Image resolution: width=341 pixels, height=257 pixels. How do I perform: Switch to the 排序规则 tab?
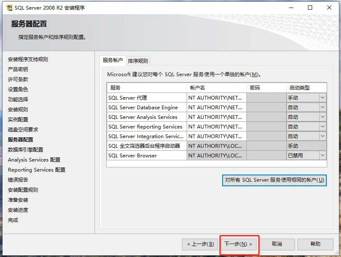[138, 61]
